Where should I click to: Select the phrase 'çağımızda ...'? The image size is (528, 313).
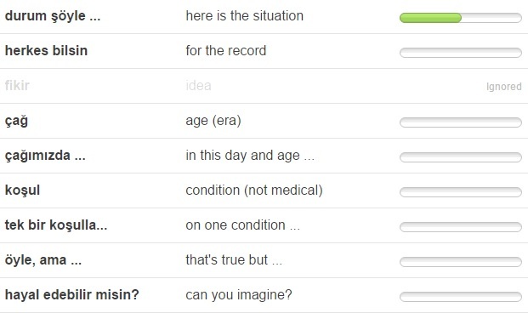coord(45,156)
